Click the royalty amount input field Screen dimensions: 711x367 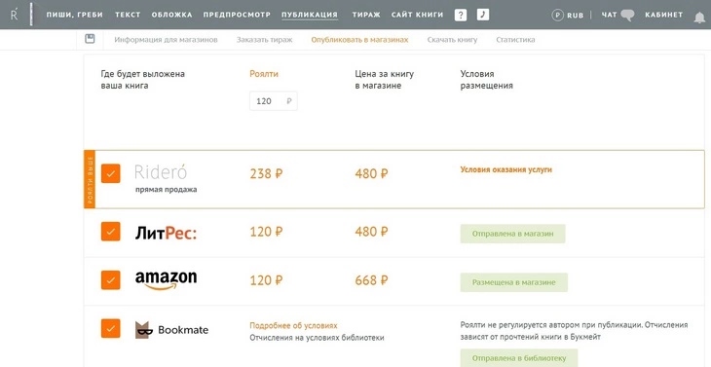coord(274,101)
